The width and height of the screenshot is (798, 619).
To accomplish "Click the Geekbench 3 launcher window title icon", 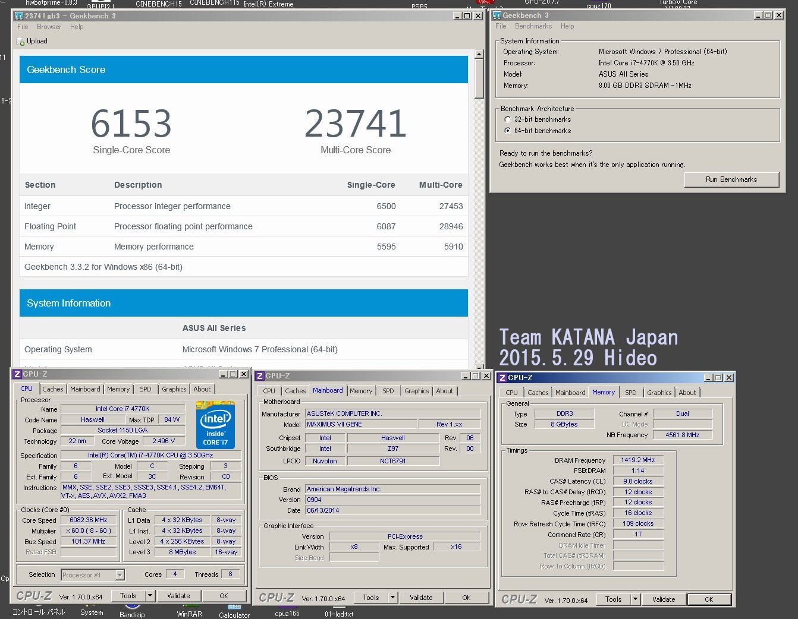I will 497,15.
